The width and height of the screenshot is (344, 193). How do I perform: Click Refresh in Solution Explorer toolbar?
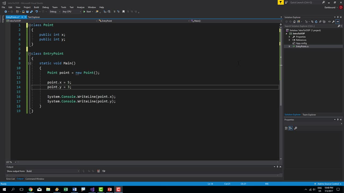316,22
